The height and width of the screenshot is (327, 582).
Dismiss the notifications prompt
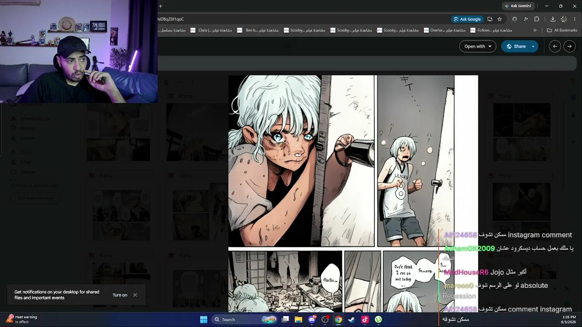135,295
